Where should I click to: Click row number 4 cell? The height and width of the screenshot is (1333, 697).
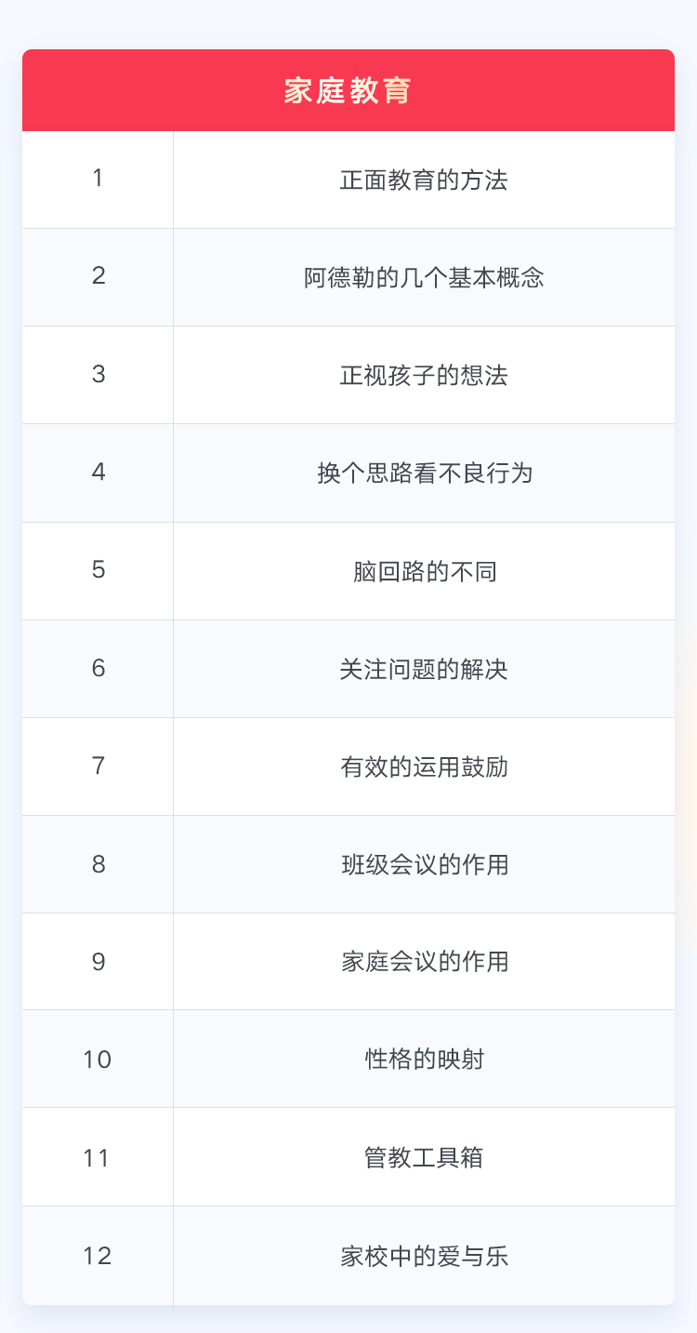click(98, 473)
